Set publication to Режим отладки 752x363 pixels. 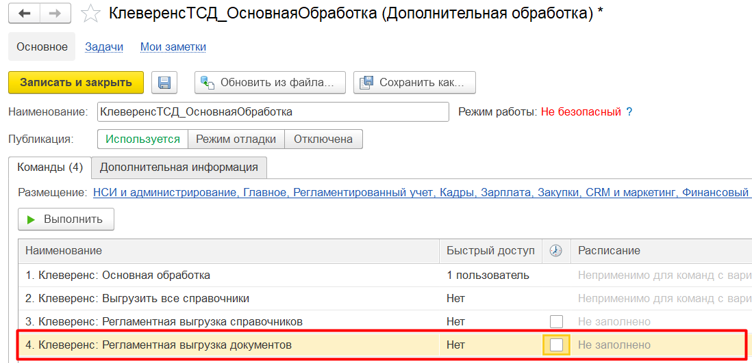pos(236,139)
